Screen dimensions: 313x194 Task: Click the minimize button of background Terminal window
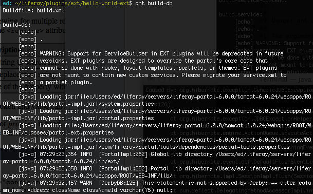[x=162, y=80]
